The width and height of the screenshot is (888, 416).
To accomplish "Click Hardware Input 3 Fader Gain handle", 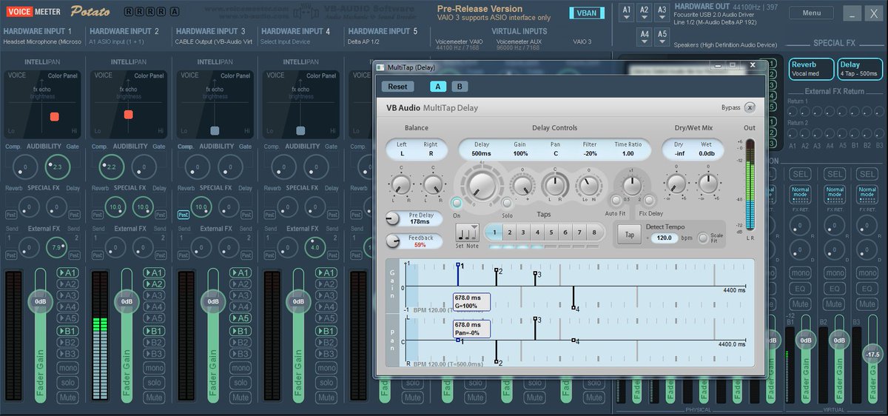I will point(213,301).
